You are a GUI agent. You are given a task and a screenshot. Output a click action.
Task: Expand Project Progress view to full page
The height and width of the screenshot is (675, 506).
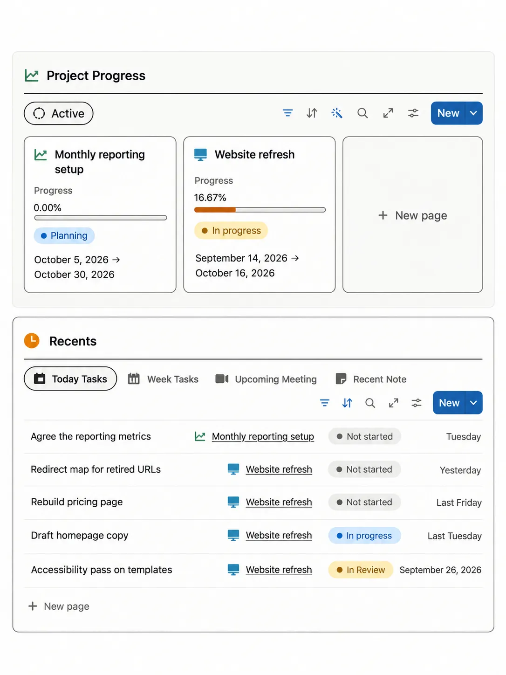pyautogui.click(x=388, y=113)
